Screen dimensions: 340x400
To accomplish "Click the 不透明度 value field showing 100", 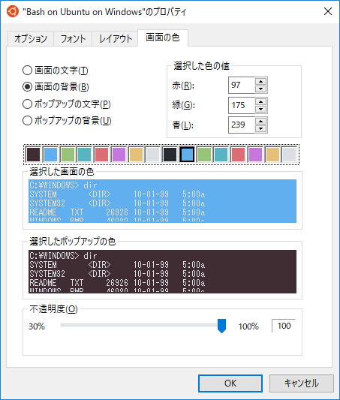I will click(x=284, y=326).
